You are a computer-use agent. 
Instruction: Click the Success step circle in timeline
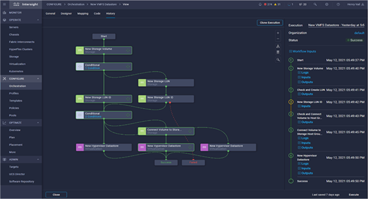[x=291, y=181]
